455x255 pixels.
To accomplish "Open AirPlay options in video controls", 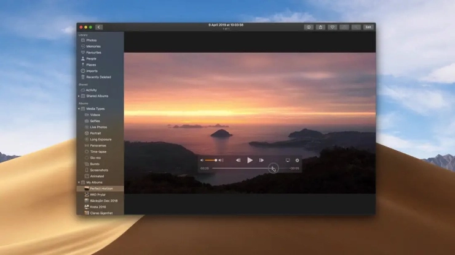I will [x=287, y=160].
